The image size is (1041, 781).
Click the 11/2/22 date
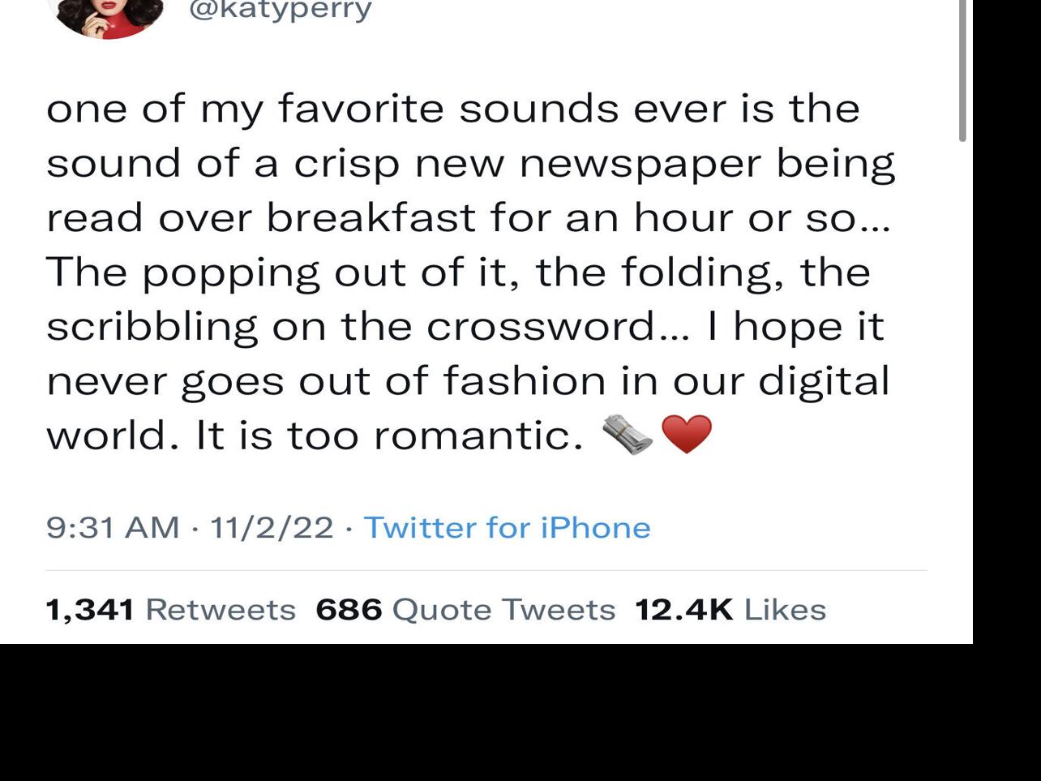[x=272, y=527]
